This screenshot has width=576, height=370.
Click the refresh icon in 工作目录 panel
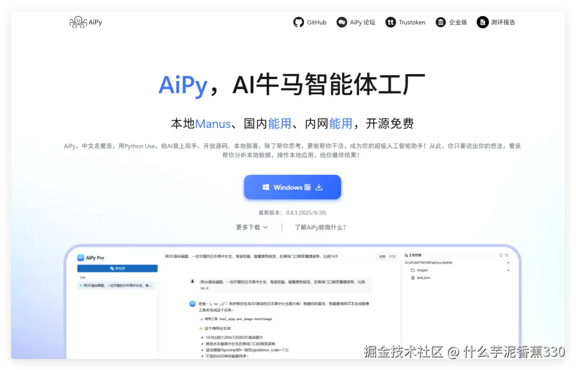(x=501, y=255)
